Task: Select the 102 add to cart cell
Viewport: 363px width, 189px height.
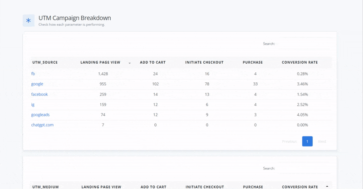Action: tap(155, 84)
